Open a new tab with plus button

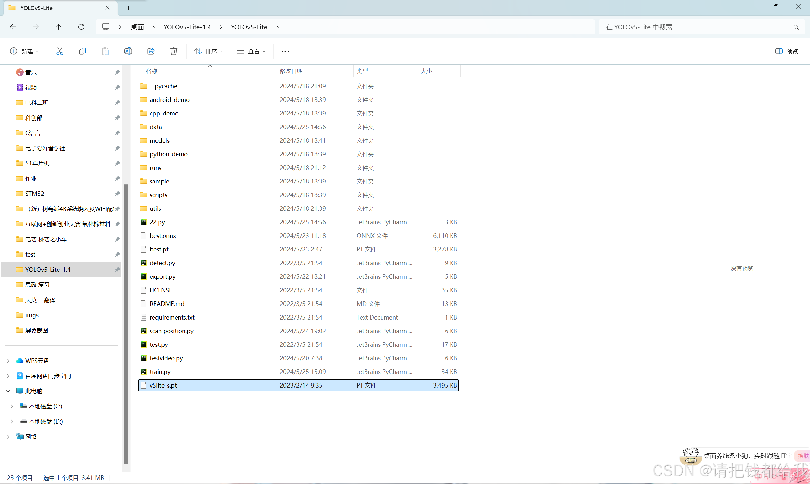click(x=128, y=8)
